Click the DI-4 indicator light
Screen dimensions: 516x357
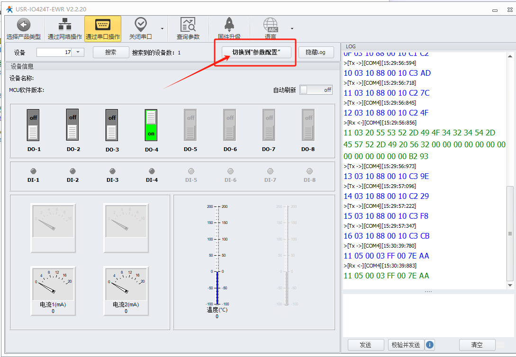(152, 171)
